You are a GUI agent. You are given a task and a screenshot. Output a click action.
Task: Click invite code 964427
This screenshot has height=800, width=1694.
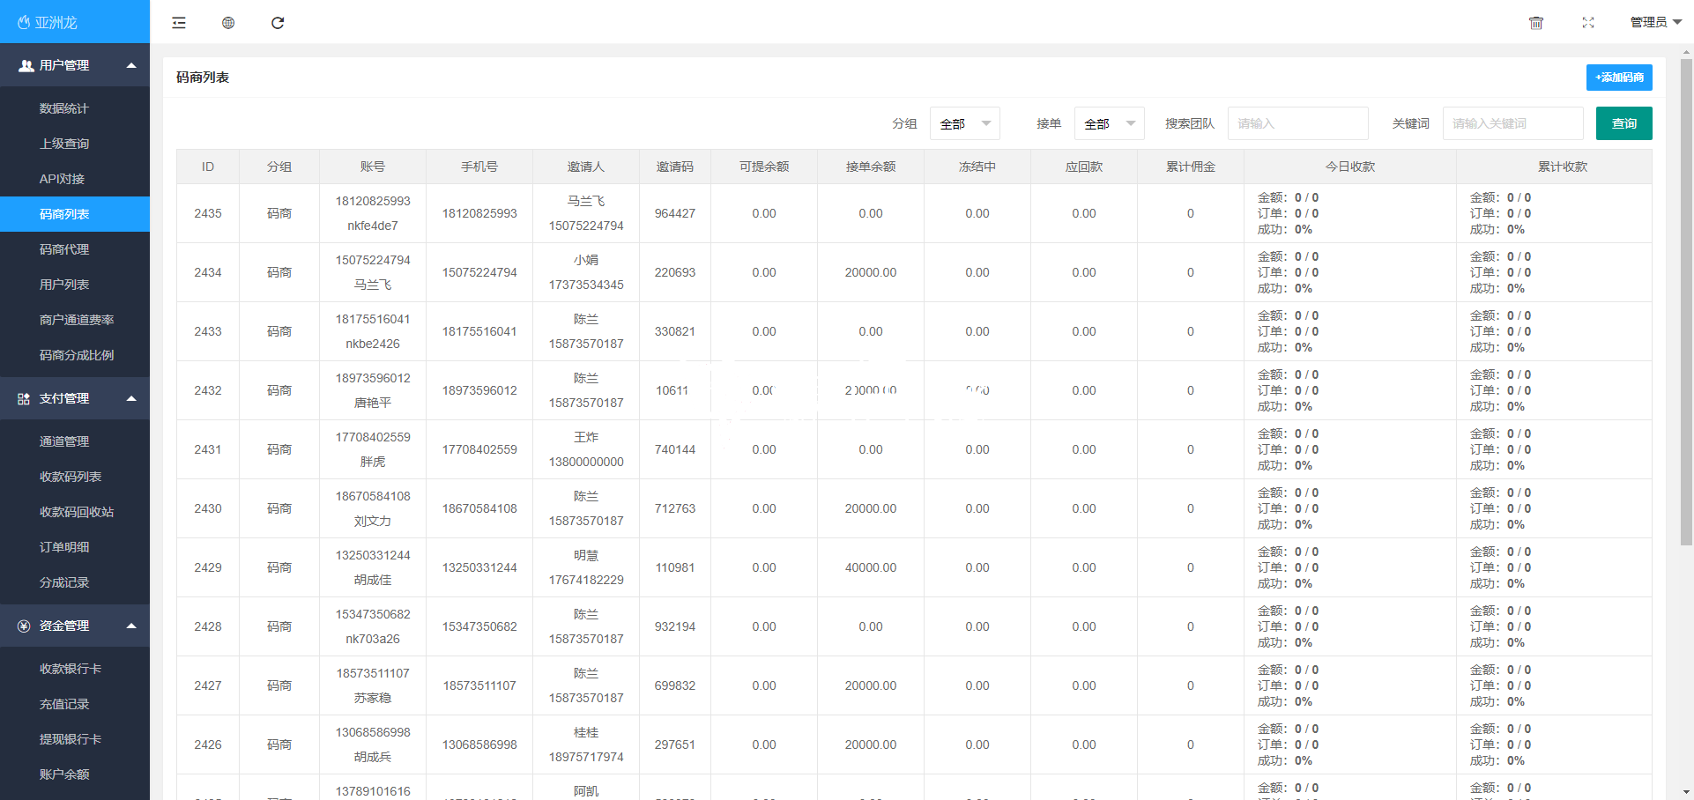pos(675,213)
